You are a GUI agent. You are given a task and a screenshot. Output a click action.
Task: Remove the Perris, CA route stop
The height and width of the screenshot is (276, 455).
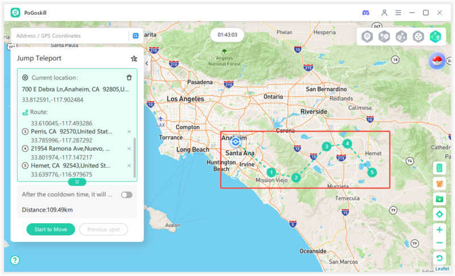(129, 132)
